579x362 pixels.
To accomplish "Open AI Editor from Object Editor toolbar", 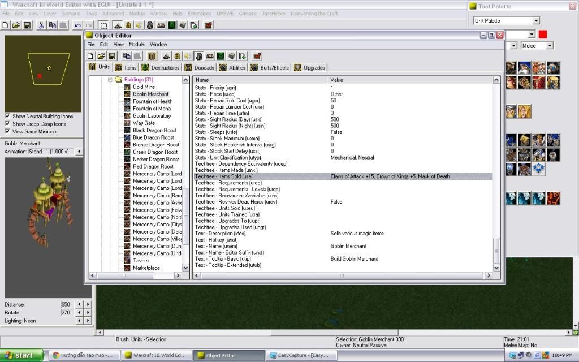I will coord(221,56).
